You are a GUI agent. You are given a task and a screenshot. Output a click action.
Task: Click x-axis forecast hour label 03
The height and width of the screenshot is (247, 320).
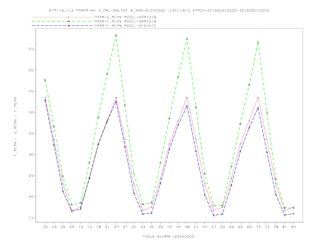(54, 227)
